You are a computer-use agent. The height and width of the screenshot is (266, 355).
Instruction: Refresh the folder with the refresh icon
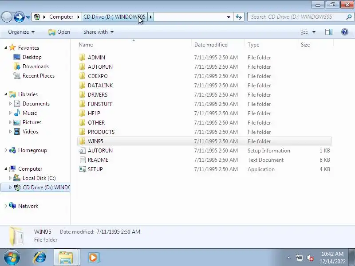coord(239,17)
